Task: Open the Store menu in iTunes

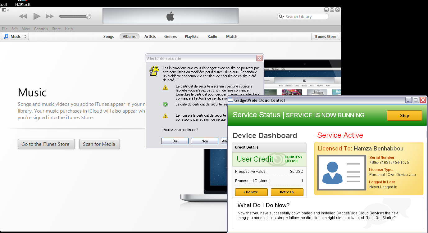Action: click(x=57, y=29)
